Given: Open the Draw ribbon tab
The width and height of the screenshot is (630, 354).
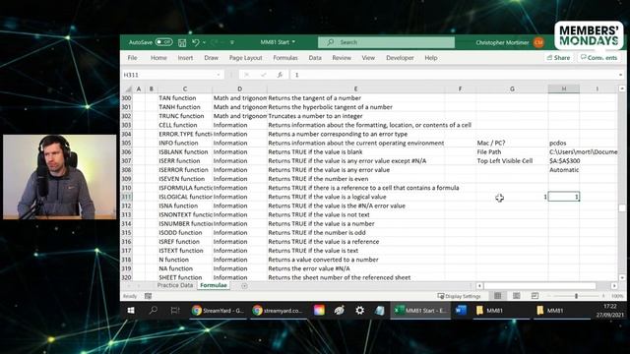Looking at the screenshot, I should [x=211, y=58].
